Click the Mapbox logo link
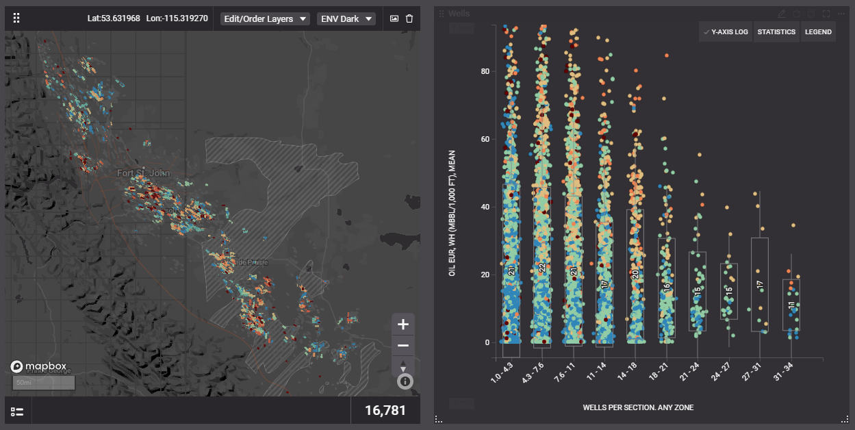Screen dimensions: 855x430 tap(38, 366)
